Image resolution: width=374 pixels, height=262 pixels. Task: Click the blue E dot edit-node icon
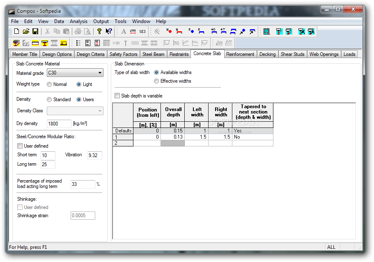point(191,31)
